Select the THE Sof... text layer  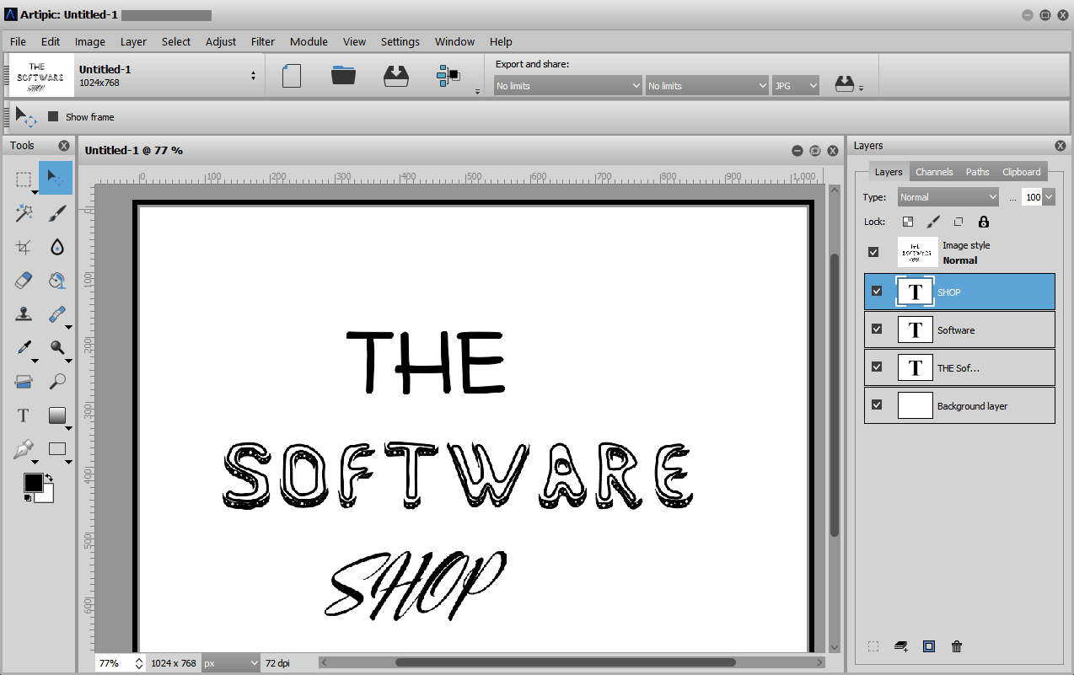coord(959,367)
